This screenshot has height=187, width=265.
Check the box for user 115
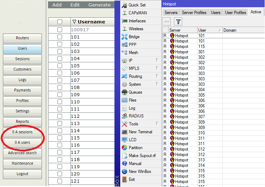coord(60,138)
